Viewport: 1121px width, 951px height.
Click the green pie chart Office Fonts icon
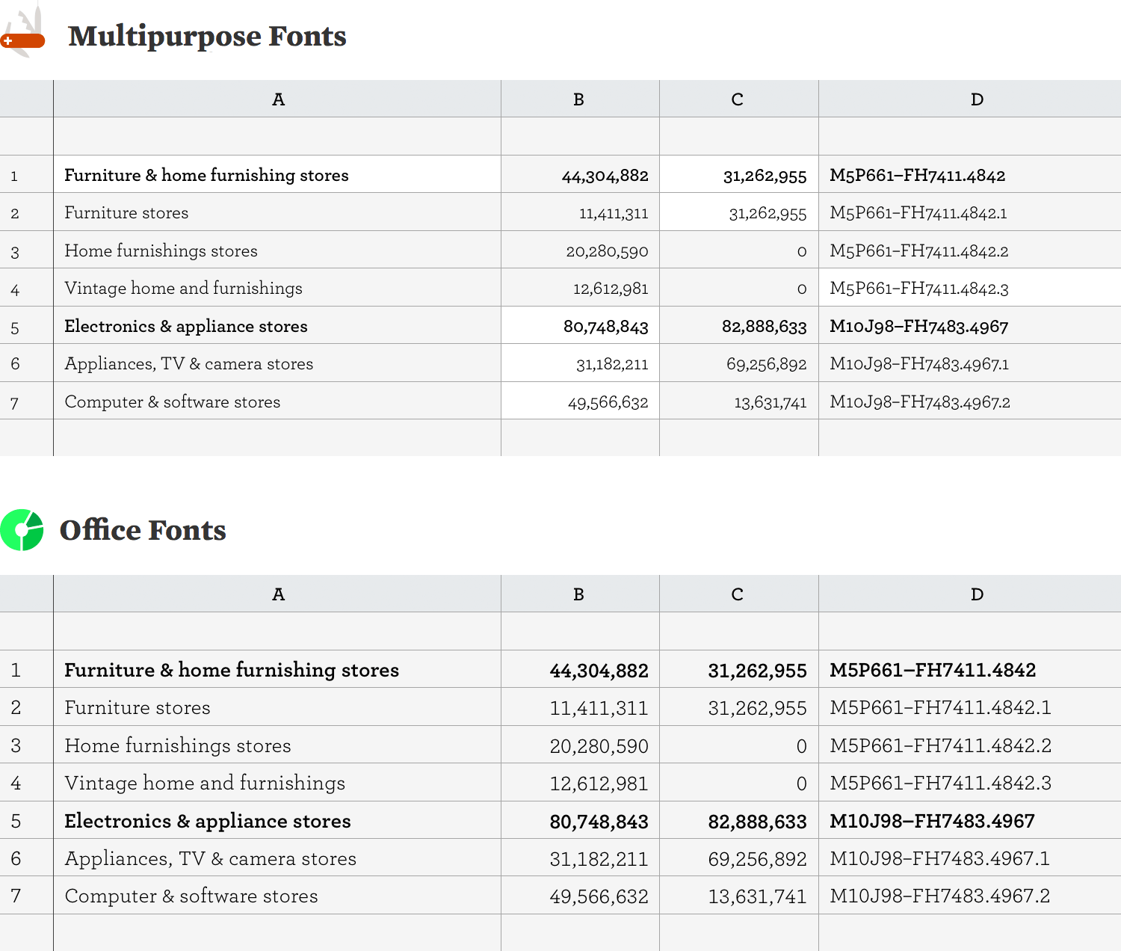click(22, 530)
